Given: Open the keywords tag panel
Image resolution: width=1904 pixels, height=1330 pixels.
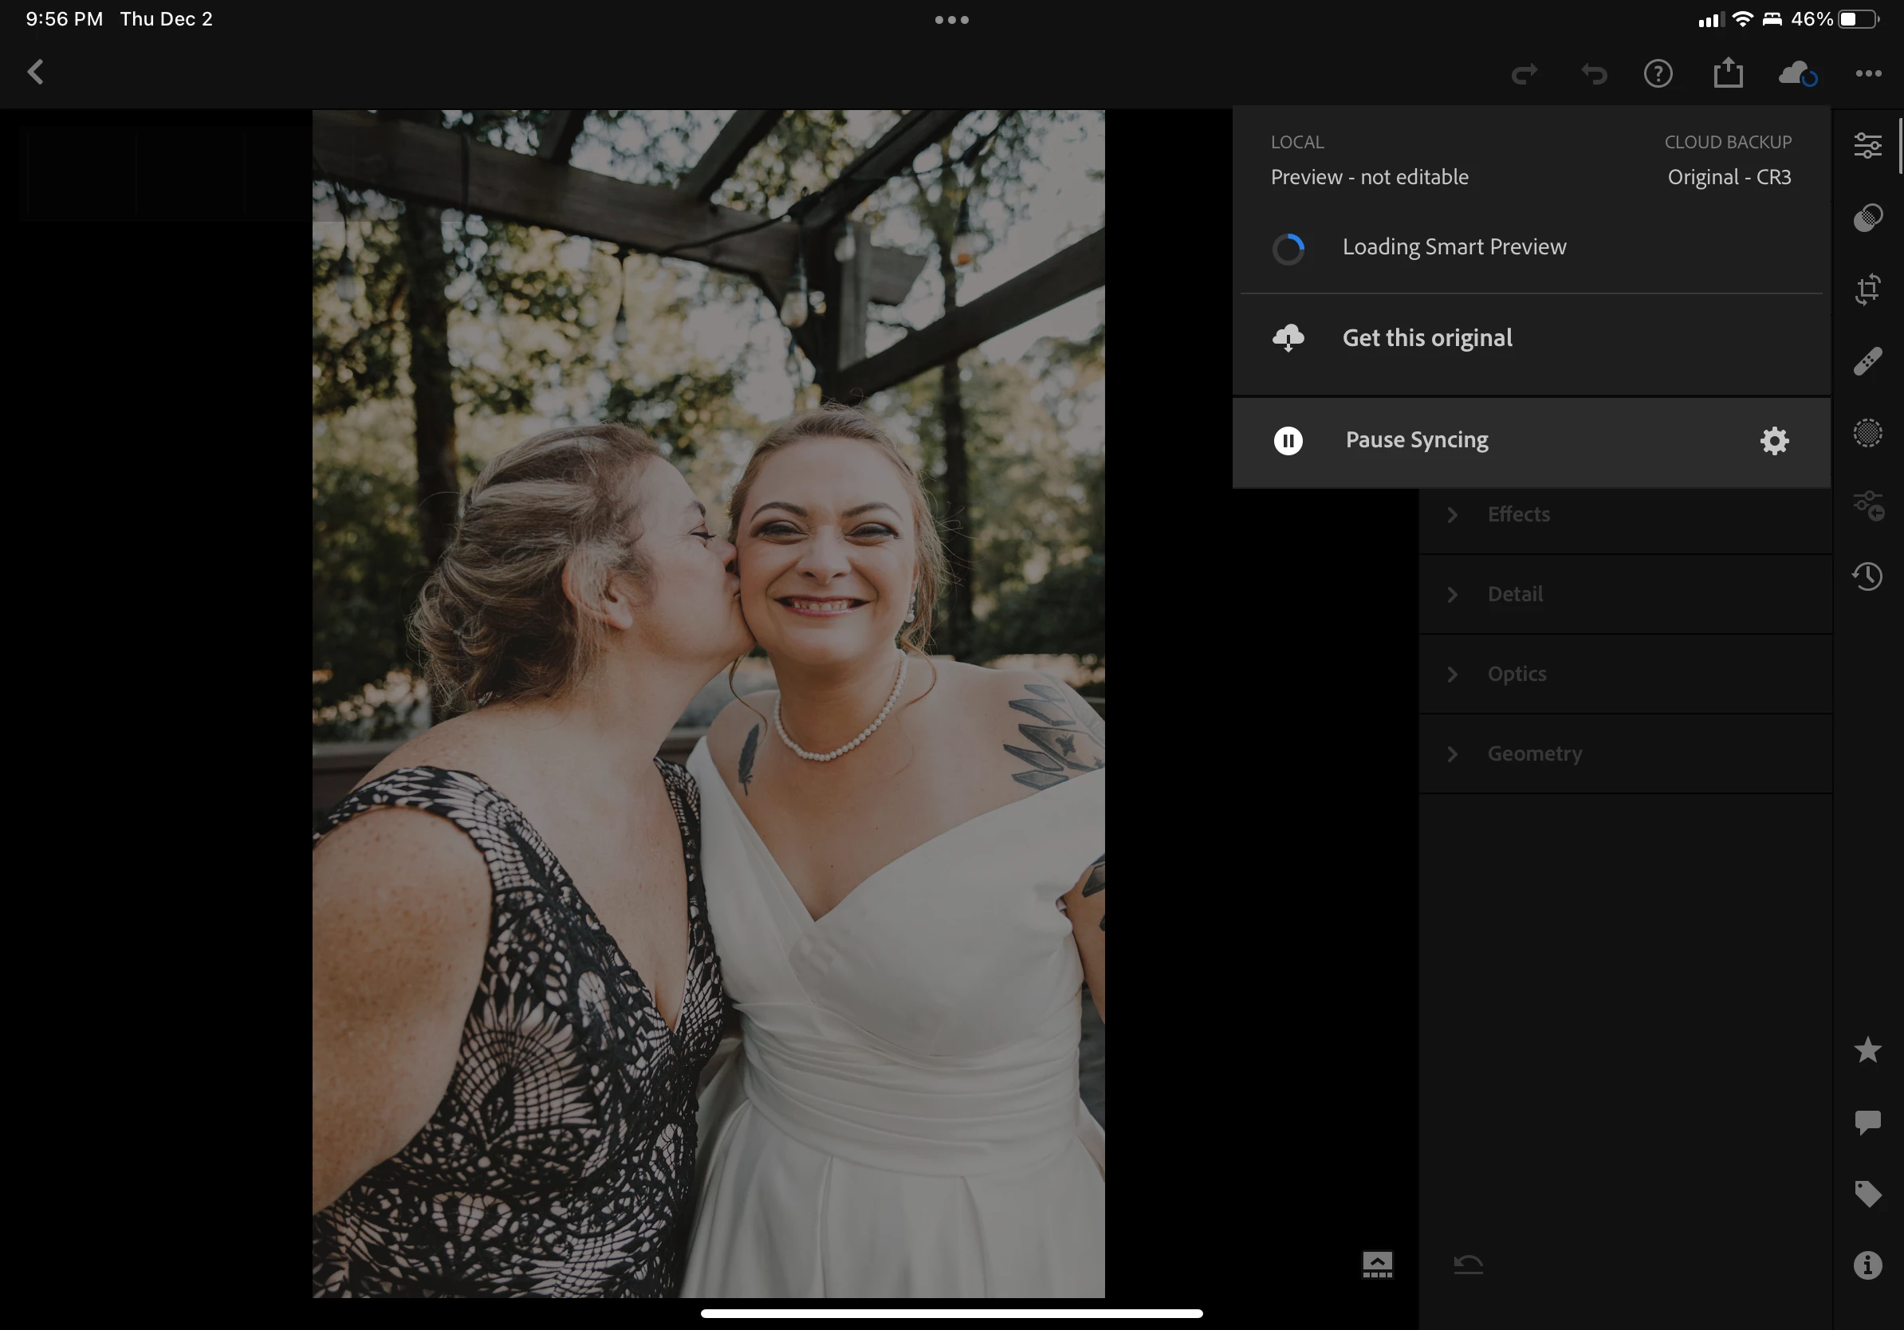Looking at the screenshot, I should click(x=1867, y=1193).
